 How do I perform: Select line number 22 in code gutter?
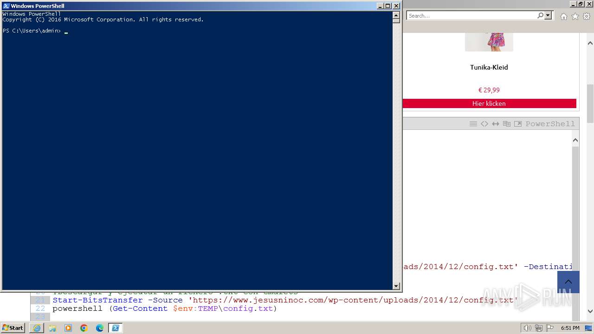(40, 308)
